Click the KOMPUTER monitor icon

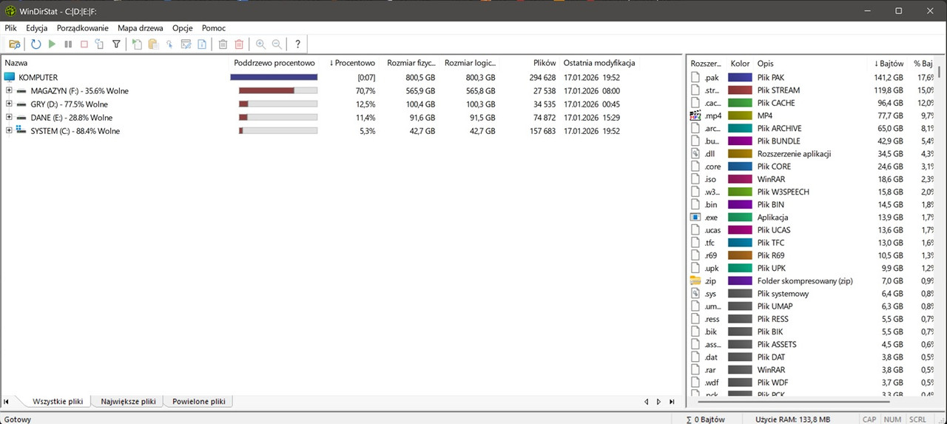[10, 77]
